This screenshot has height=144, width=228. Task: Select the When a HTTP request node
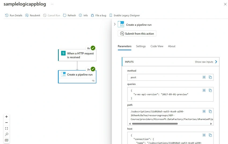77,55
